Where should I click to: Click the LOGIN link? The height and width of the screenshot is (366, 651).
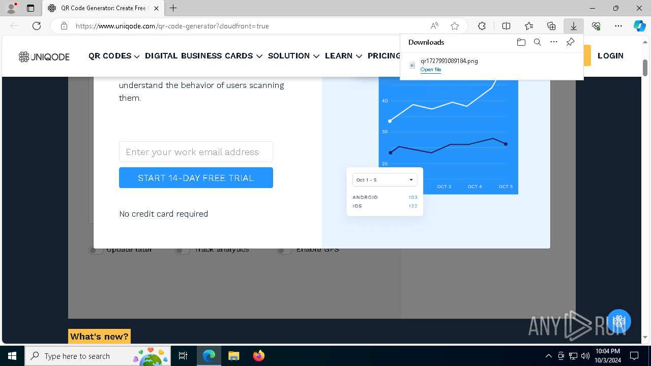[610, 56]
